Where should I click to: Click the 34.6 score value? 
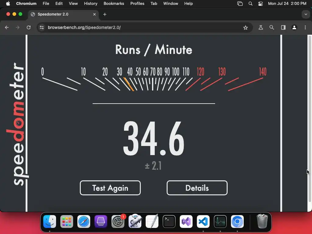coord(154,139)
